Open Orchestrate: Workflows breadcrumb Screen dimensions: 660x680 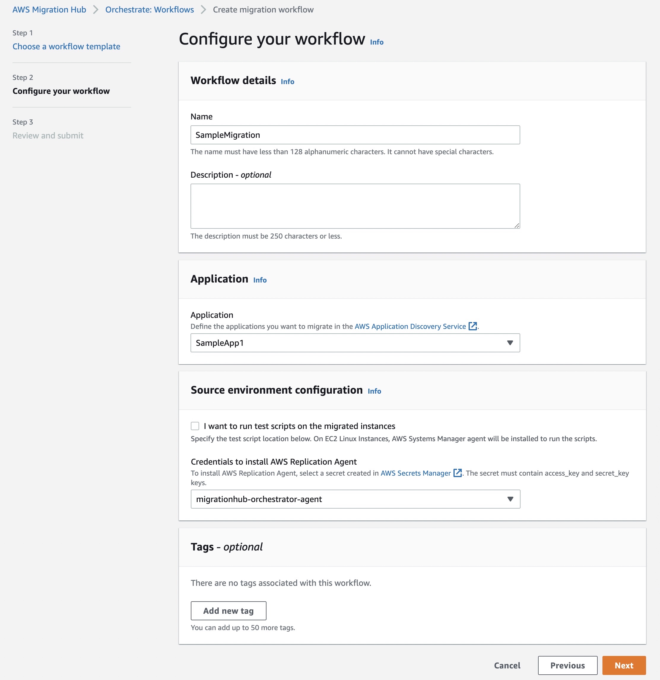149,10
